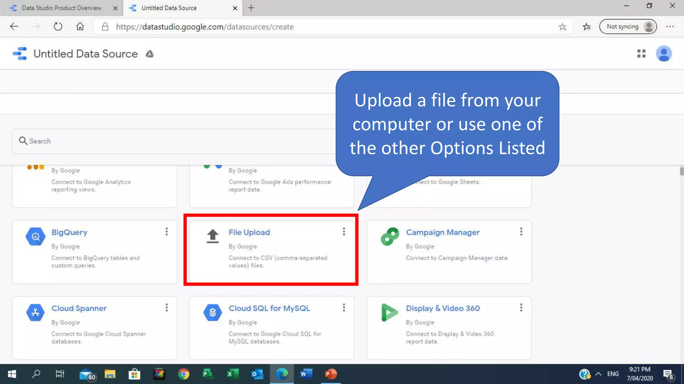This screenshot has height=384, width=684.
Task: Select the Cloud SQL for MySQL title
Action: (269, 308)
